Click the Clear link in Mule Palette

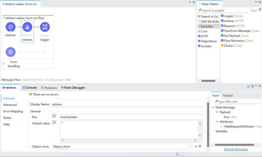click(x=253, y=10)
